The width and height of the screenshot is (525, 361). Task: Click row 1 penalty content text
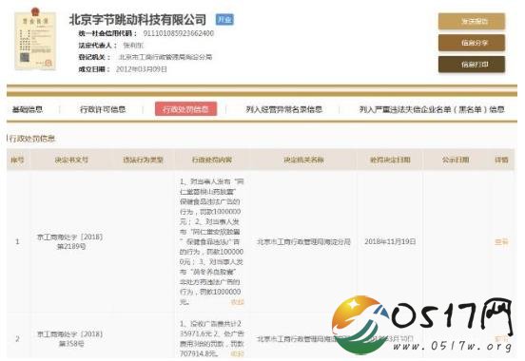(211, 241)
